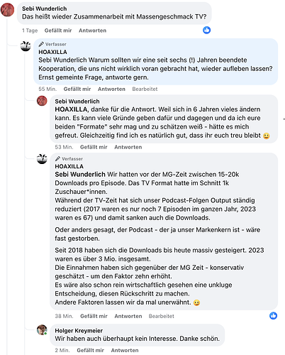
Task: Open Holger Kreymeier's name link
Action: click(79, 331)
